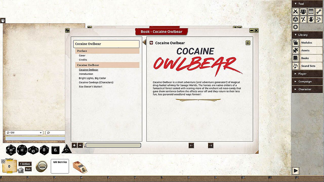This screenshot has width=324, height=182.
Task: Click the modifier stack gear icon
Action: pos(3,161)
